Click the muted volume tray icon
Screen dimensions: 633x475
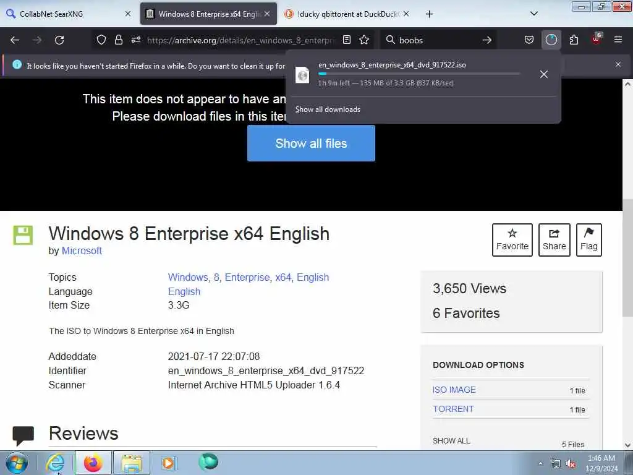pos(571,464)
